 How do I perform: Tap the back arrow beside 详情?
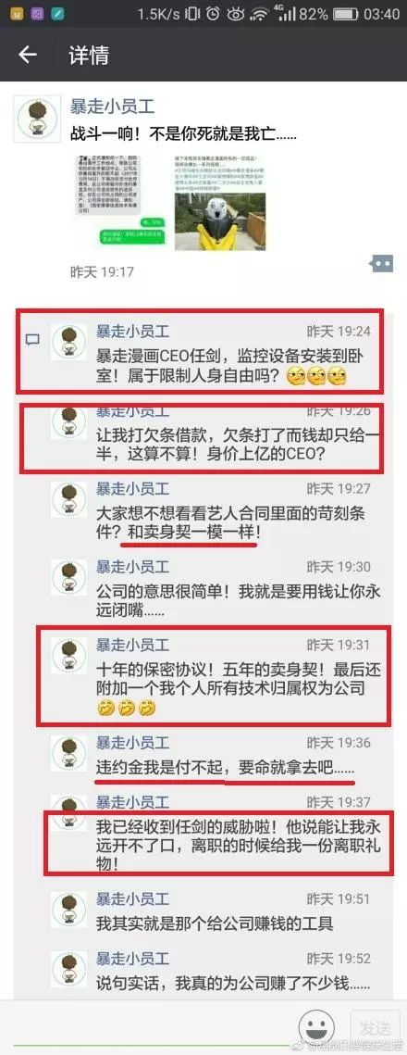pos(28,56)
